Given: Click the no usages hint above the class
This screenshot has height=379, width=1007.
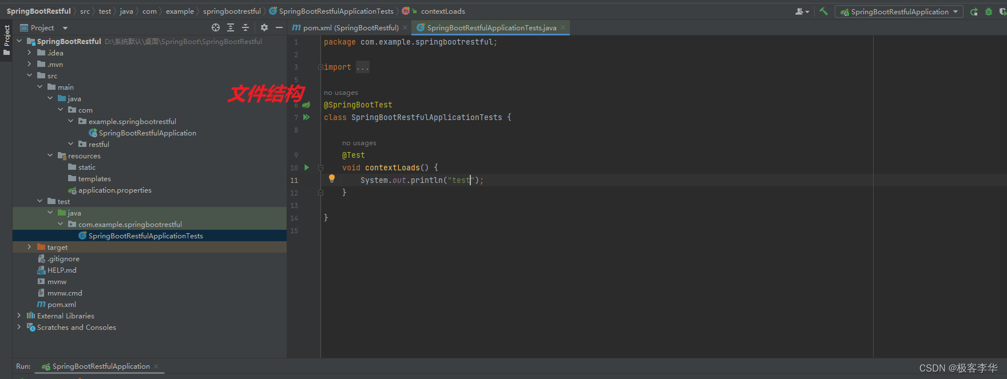Looking at the screenshot, I should coord(341,93).
